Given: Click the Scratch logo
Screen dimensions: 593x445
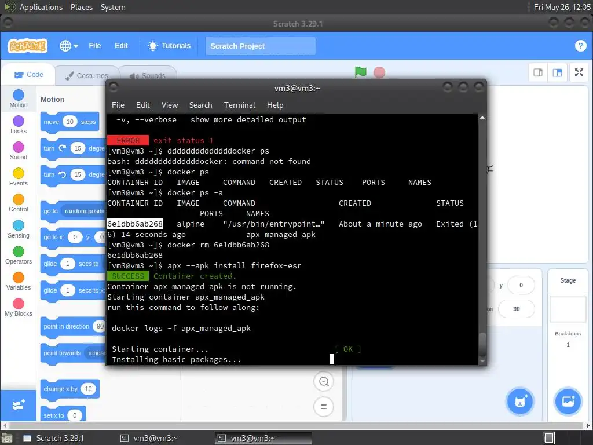Looking at the screenshot, I should pos(28,46).
